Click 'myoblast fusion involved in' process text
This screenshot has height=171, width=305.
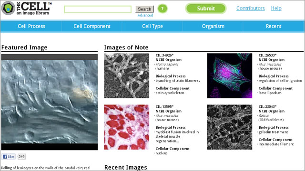coord(177,132)
